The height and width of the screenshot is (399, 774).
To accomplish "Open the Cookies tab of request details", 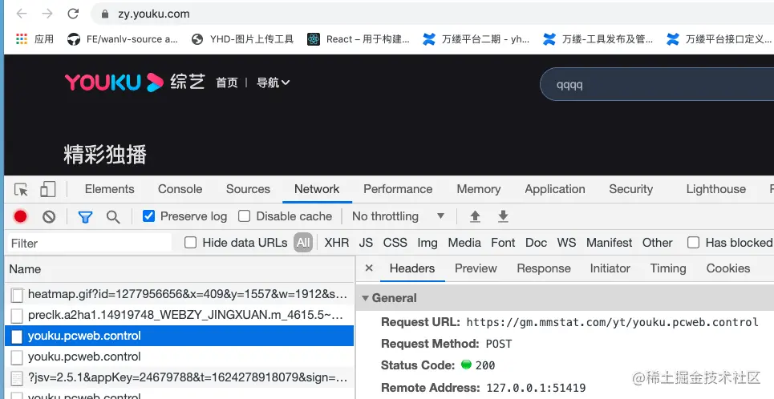I will pos(728,268).
